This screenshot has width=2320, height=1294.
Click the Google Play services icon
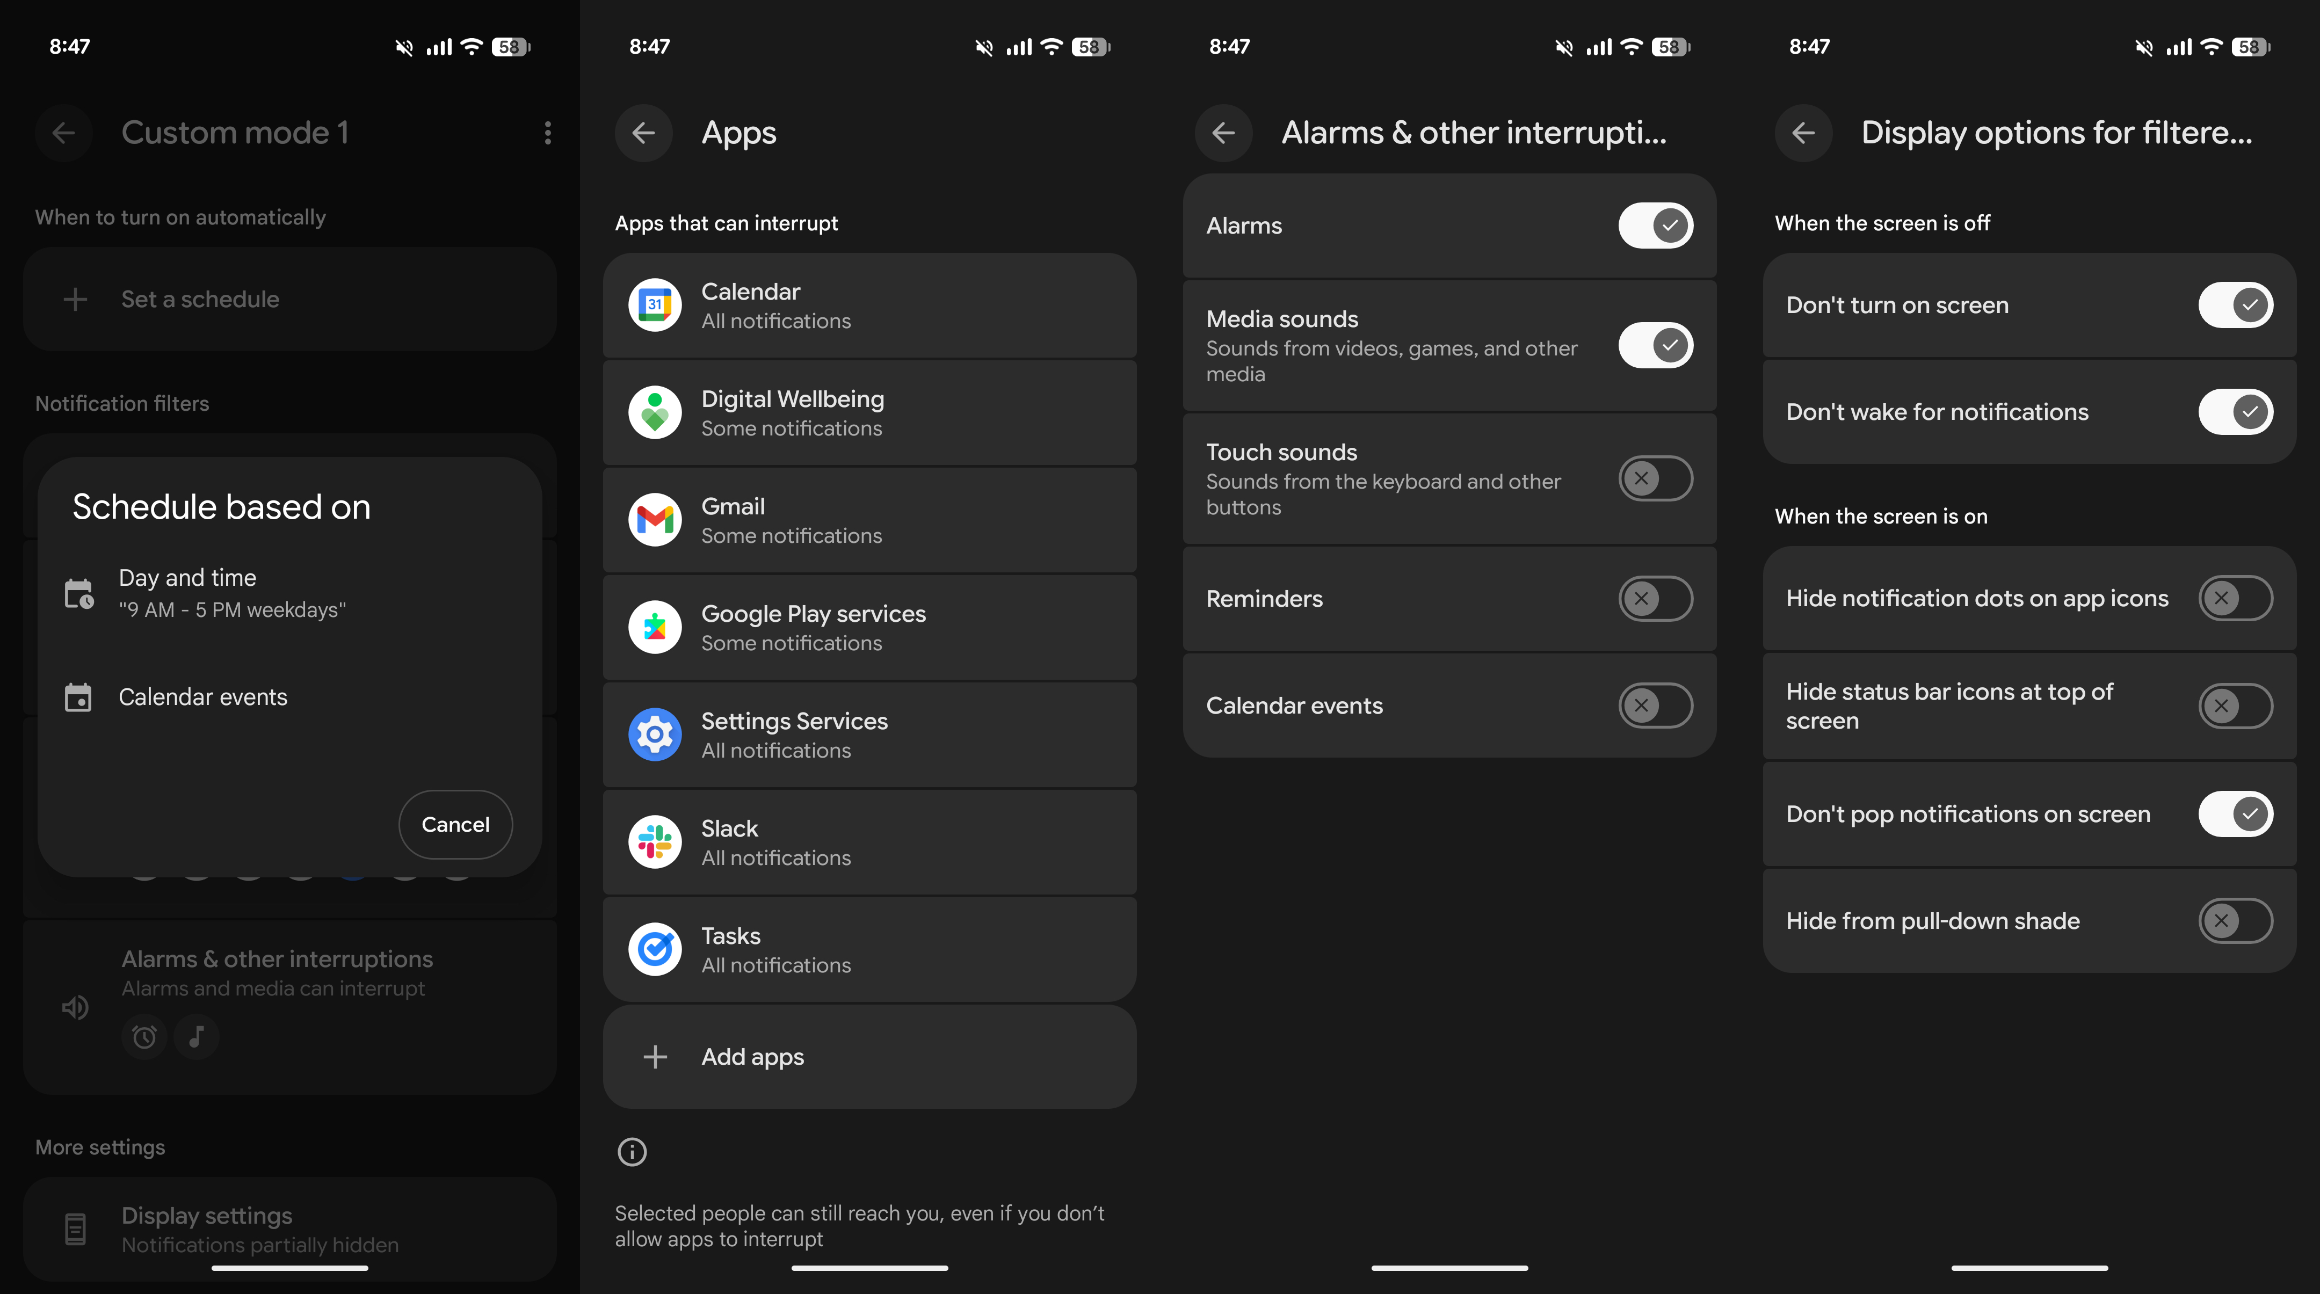pyautogui.click(x=655, y=627)
